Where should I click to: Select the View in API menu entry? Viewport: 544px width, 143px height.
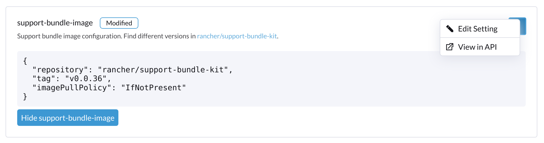477,47
